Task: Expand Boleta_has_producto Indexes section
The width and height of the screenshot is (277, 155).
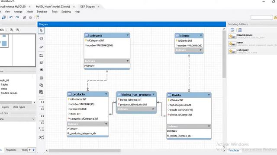Action: click(x=153, y=109)
